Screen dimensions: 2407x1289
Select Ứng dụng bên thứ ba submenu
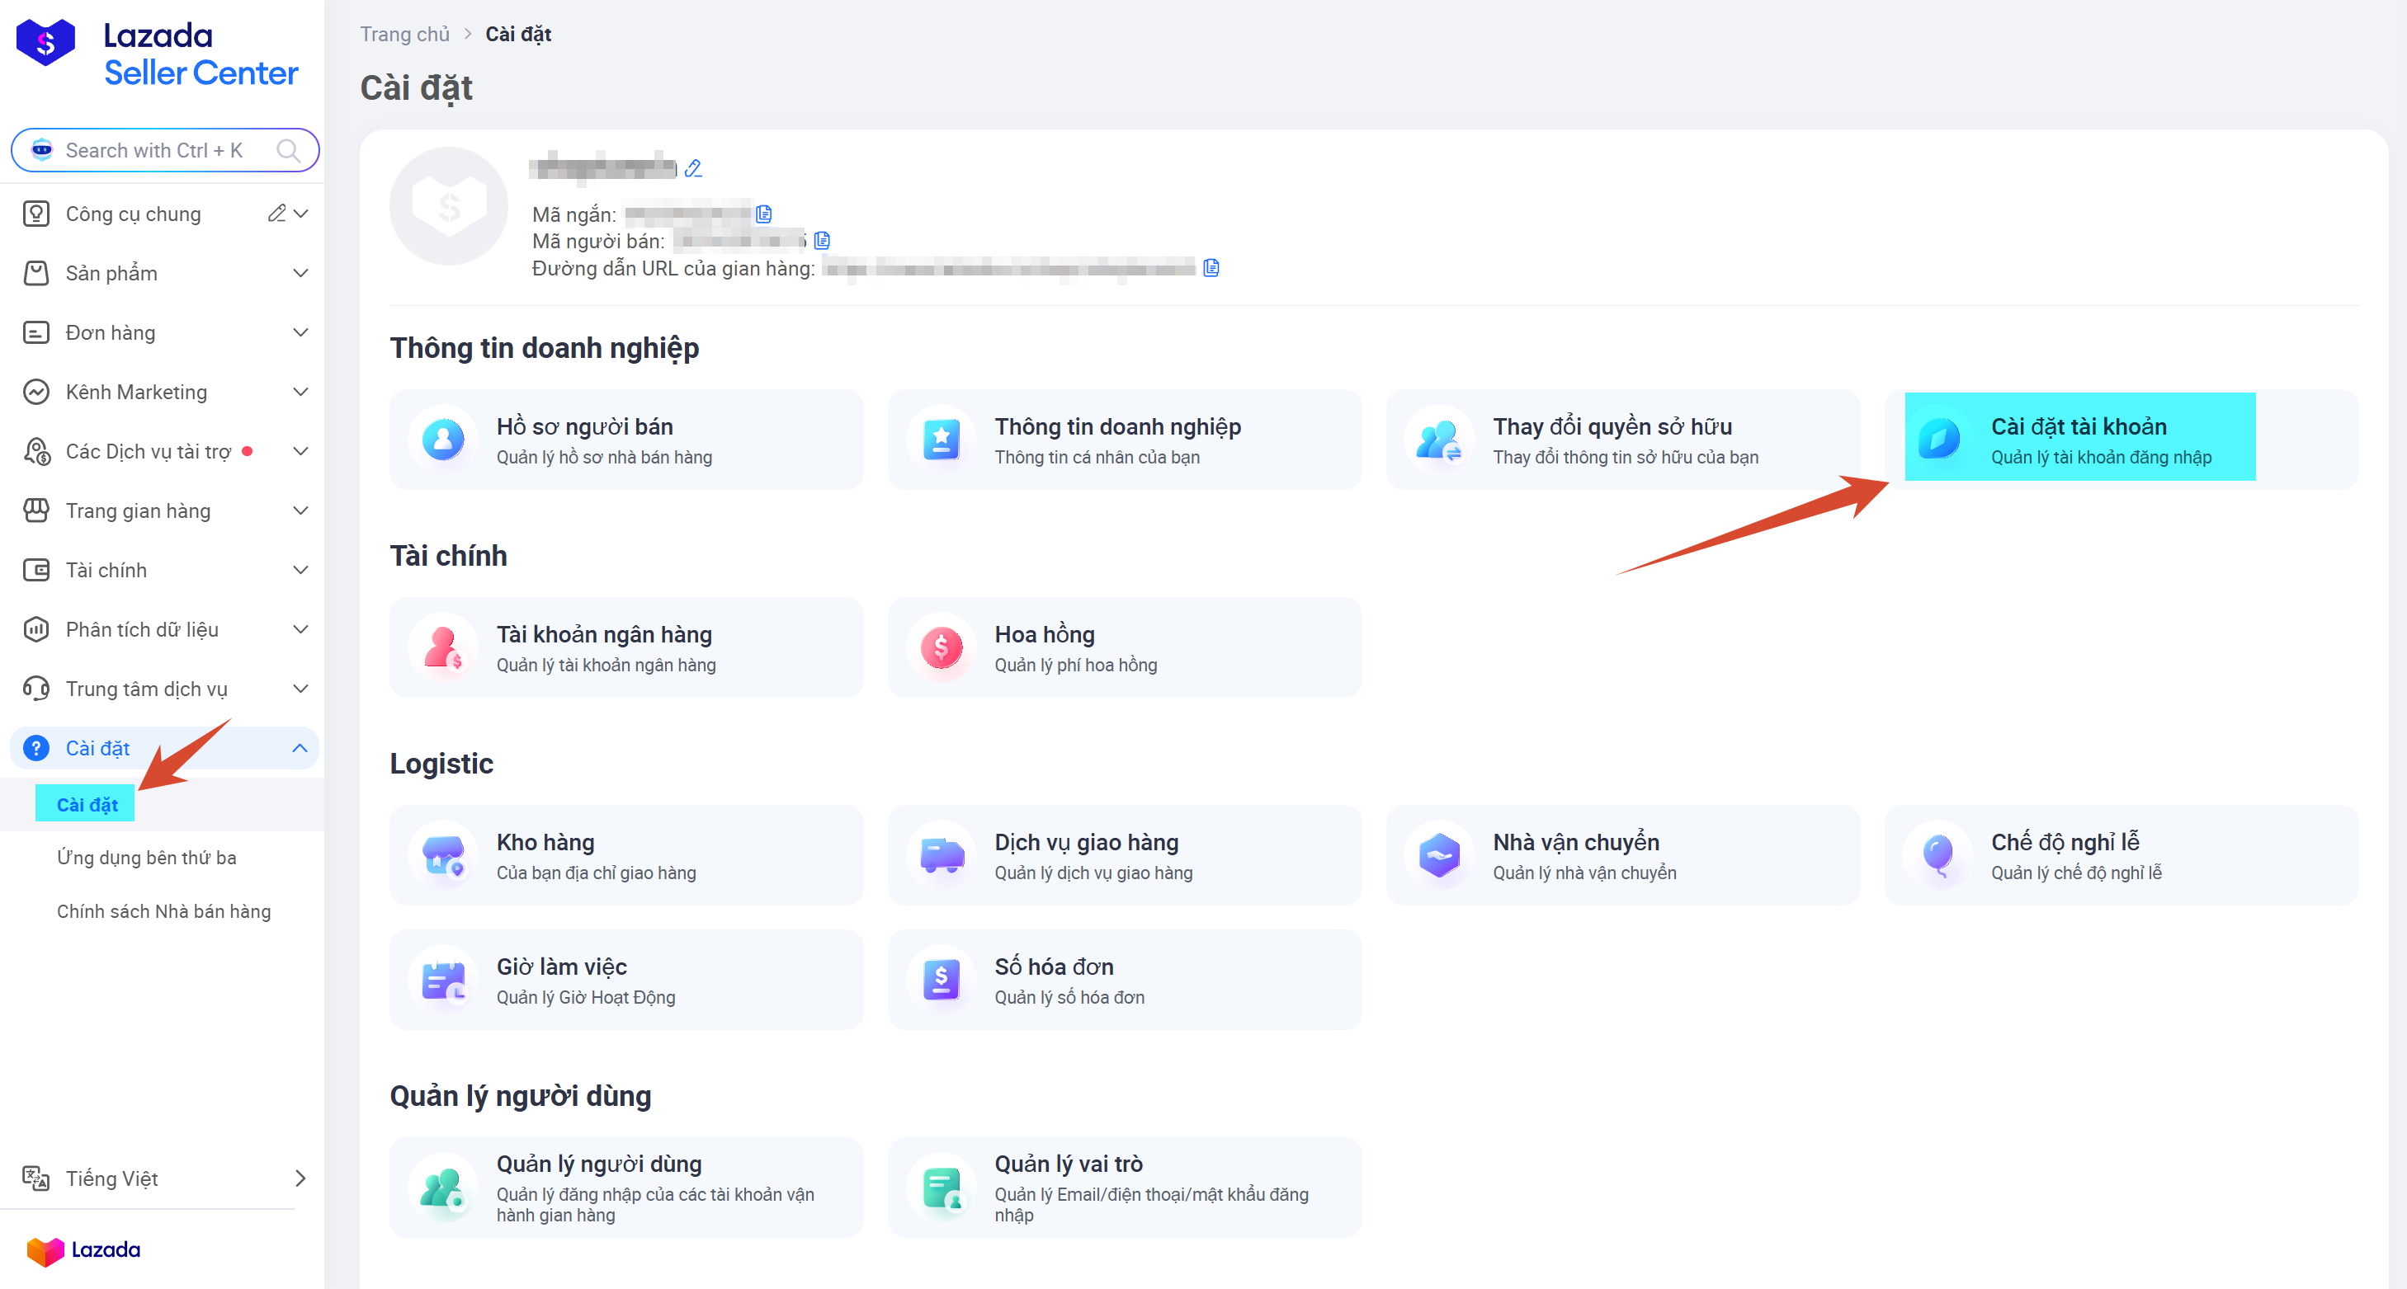point(147,858)
